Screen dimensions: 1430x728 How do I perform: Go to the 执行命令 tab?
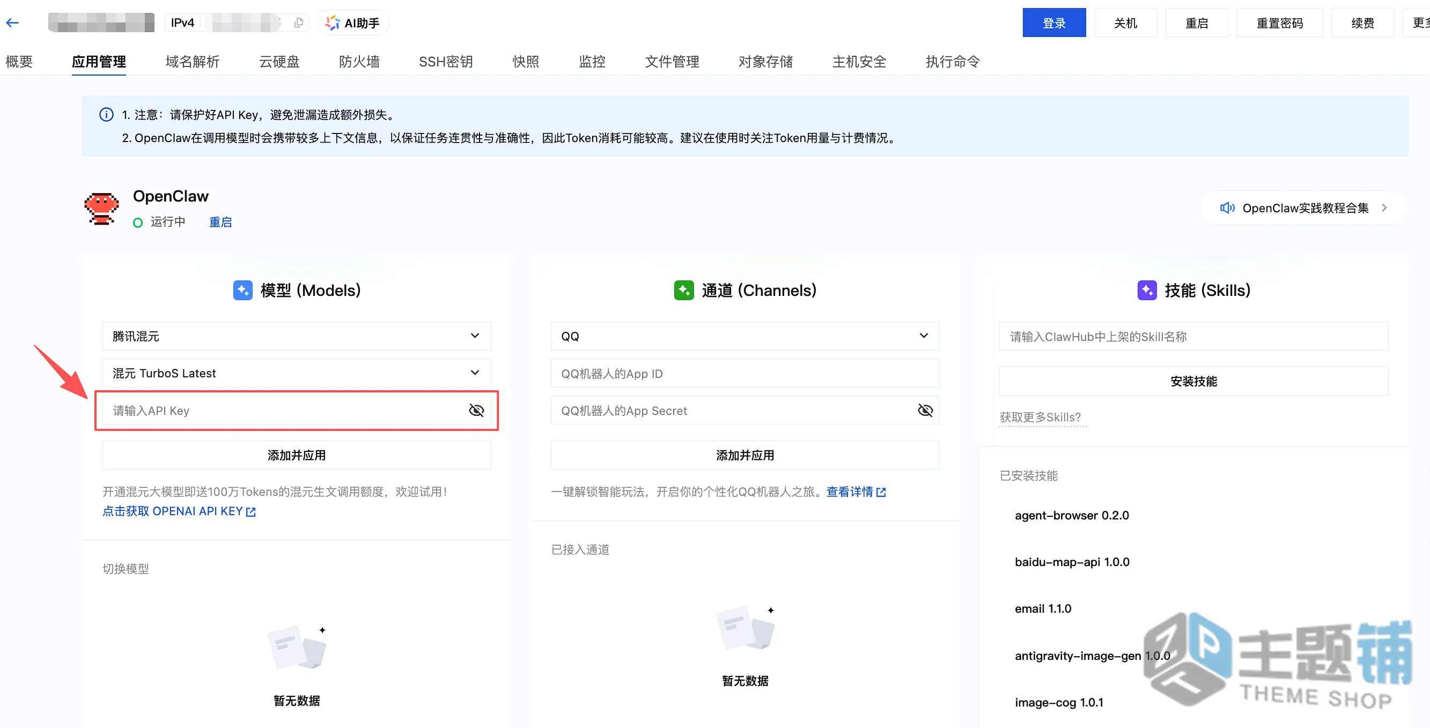pos(953,62)
